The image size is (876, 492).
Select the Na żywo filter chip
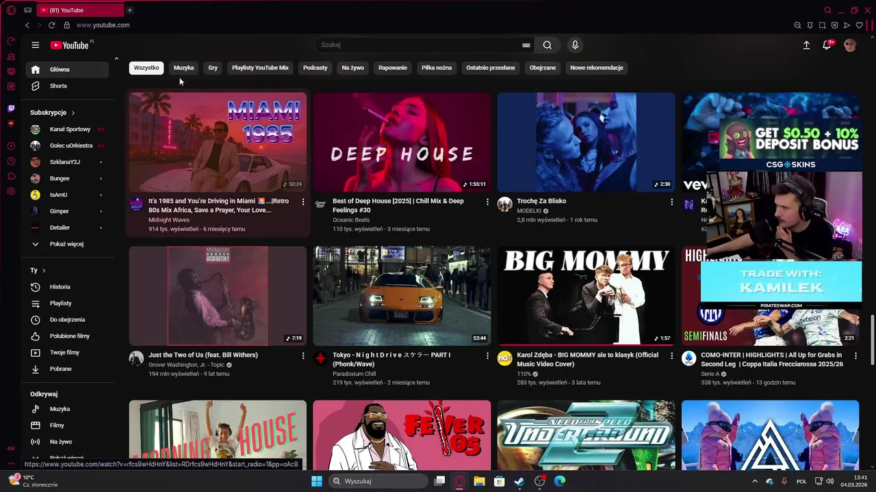[x=353, y=68]
